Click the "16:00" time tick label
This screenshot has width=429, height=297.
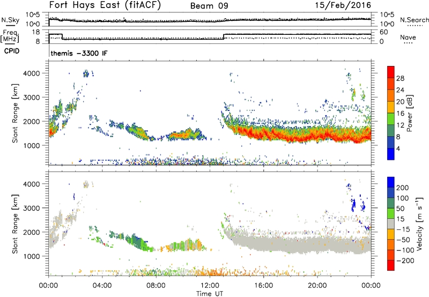click(263, 286)
